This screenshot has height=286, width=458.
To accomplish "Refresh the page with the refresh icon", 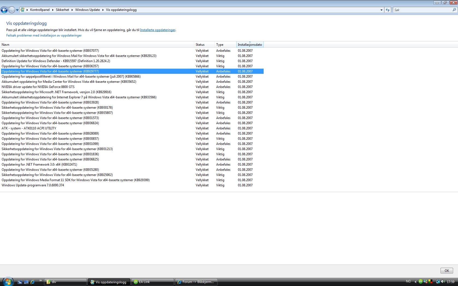I will [x=387, y=10].
